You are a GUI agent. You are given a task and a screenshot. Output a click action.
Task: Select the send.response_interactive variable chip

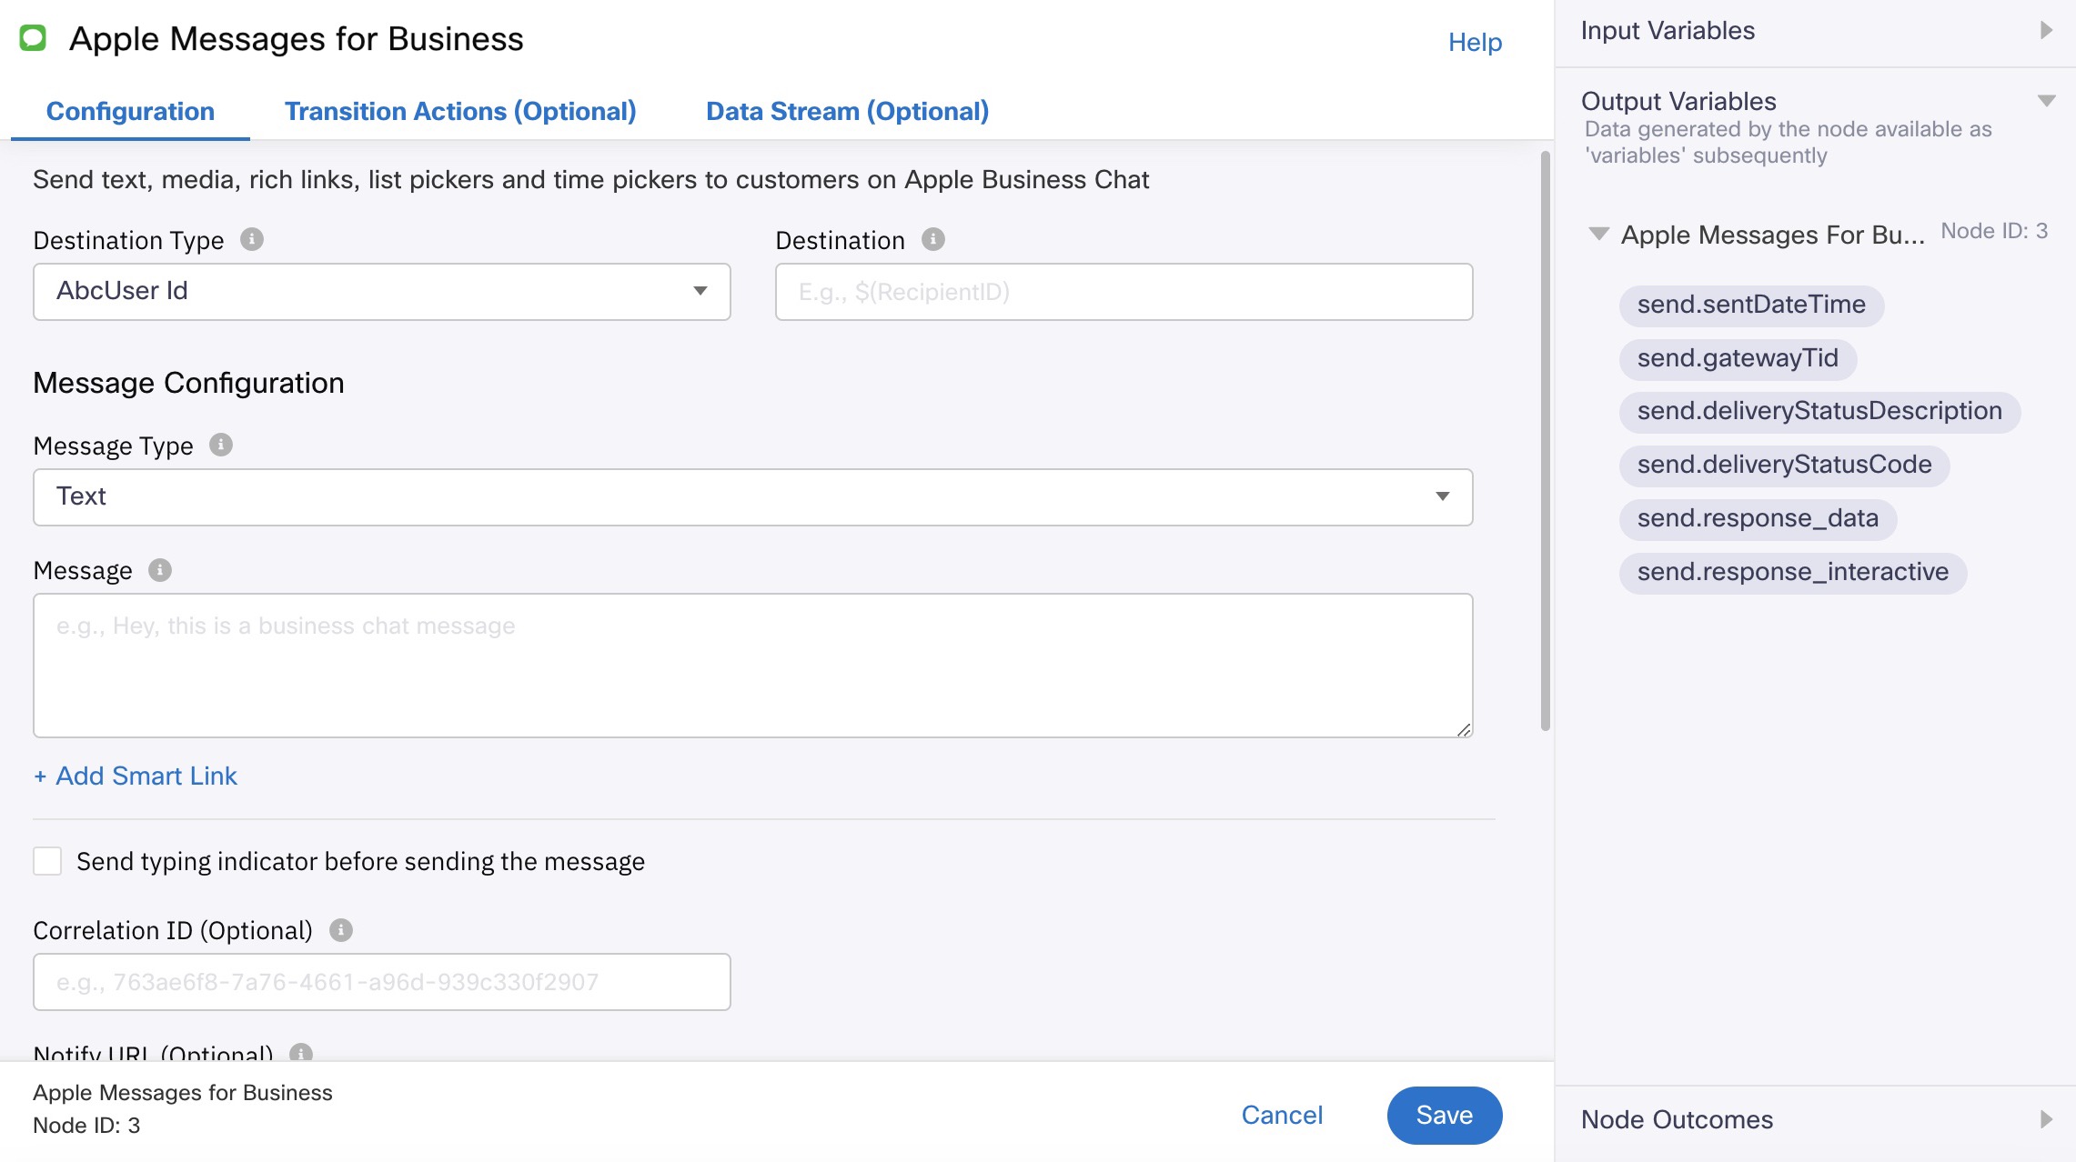click(x=1792, y=572)
